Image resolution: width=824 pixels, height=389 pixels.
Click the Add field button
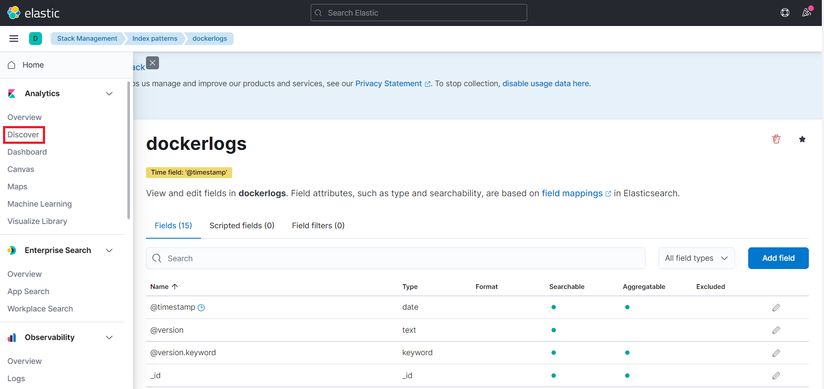tap(778, 258)
